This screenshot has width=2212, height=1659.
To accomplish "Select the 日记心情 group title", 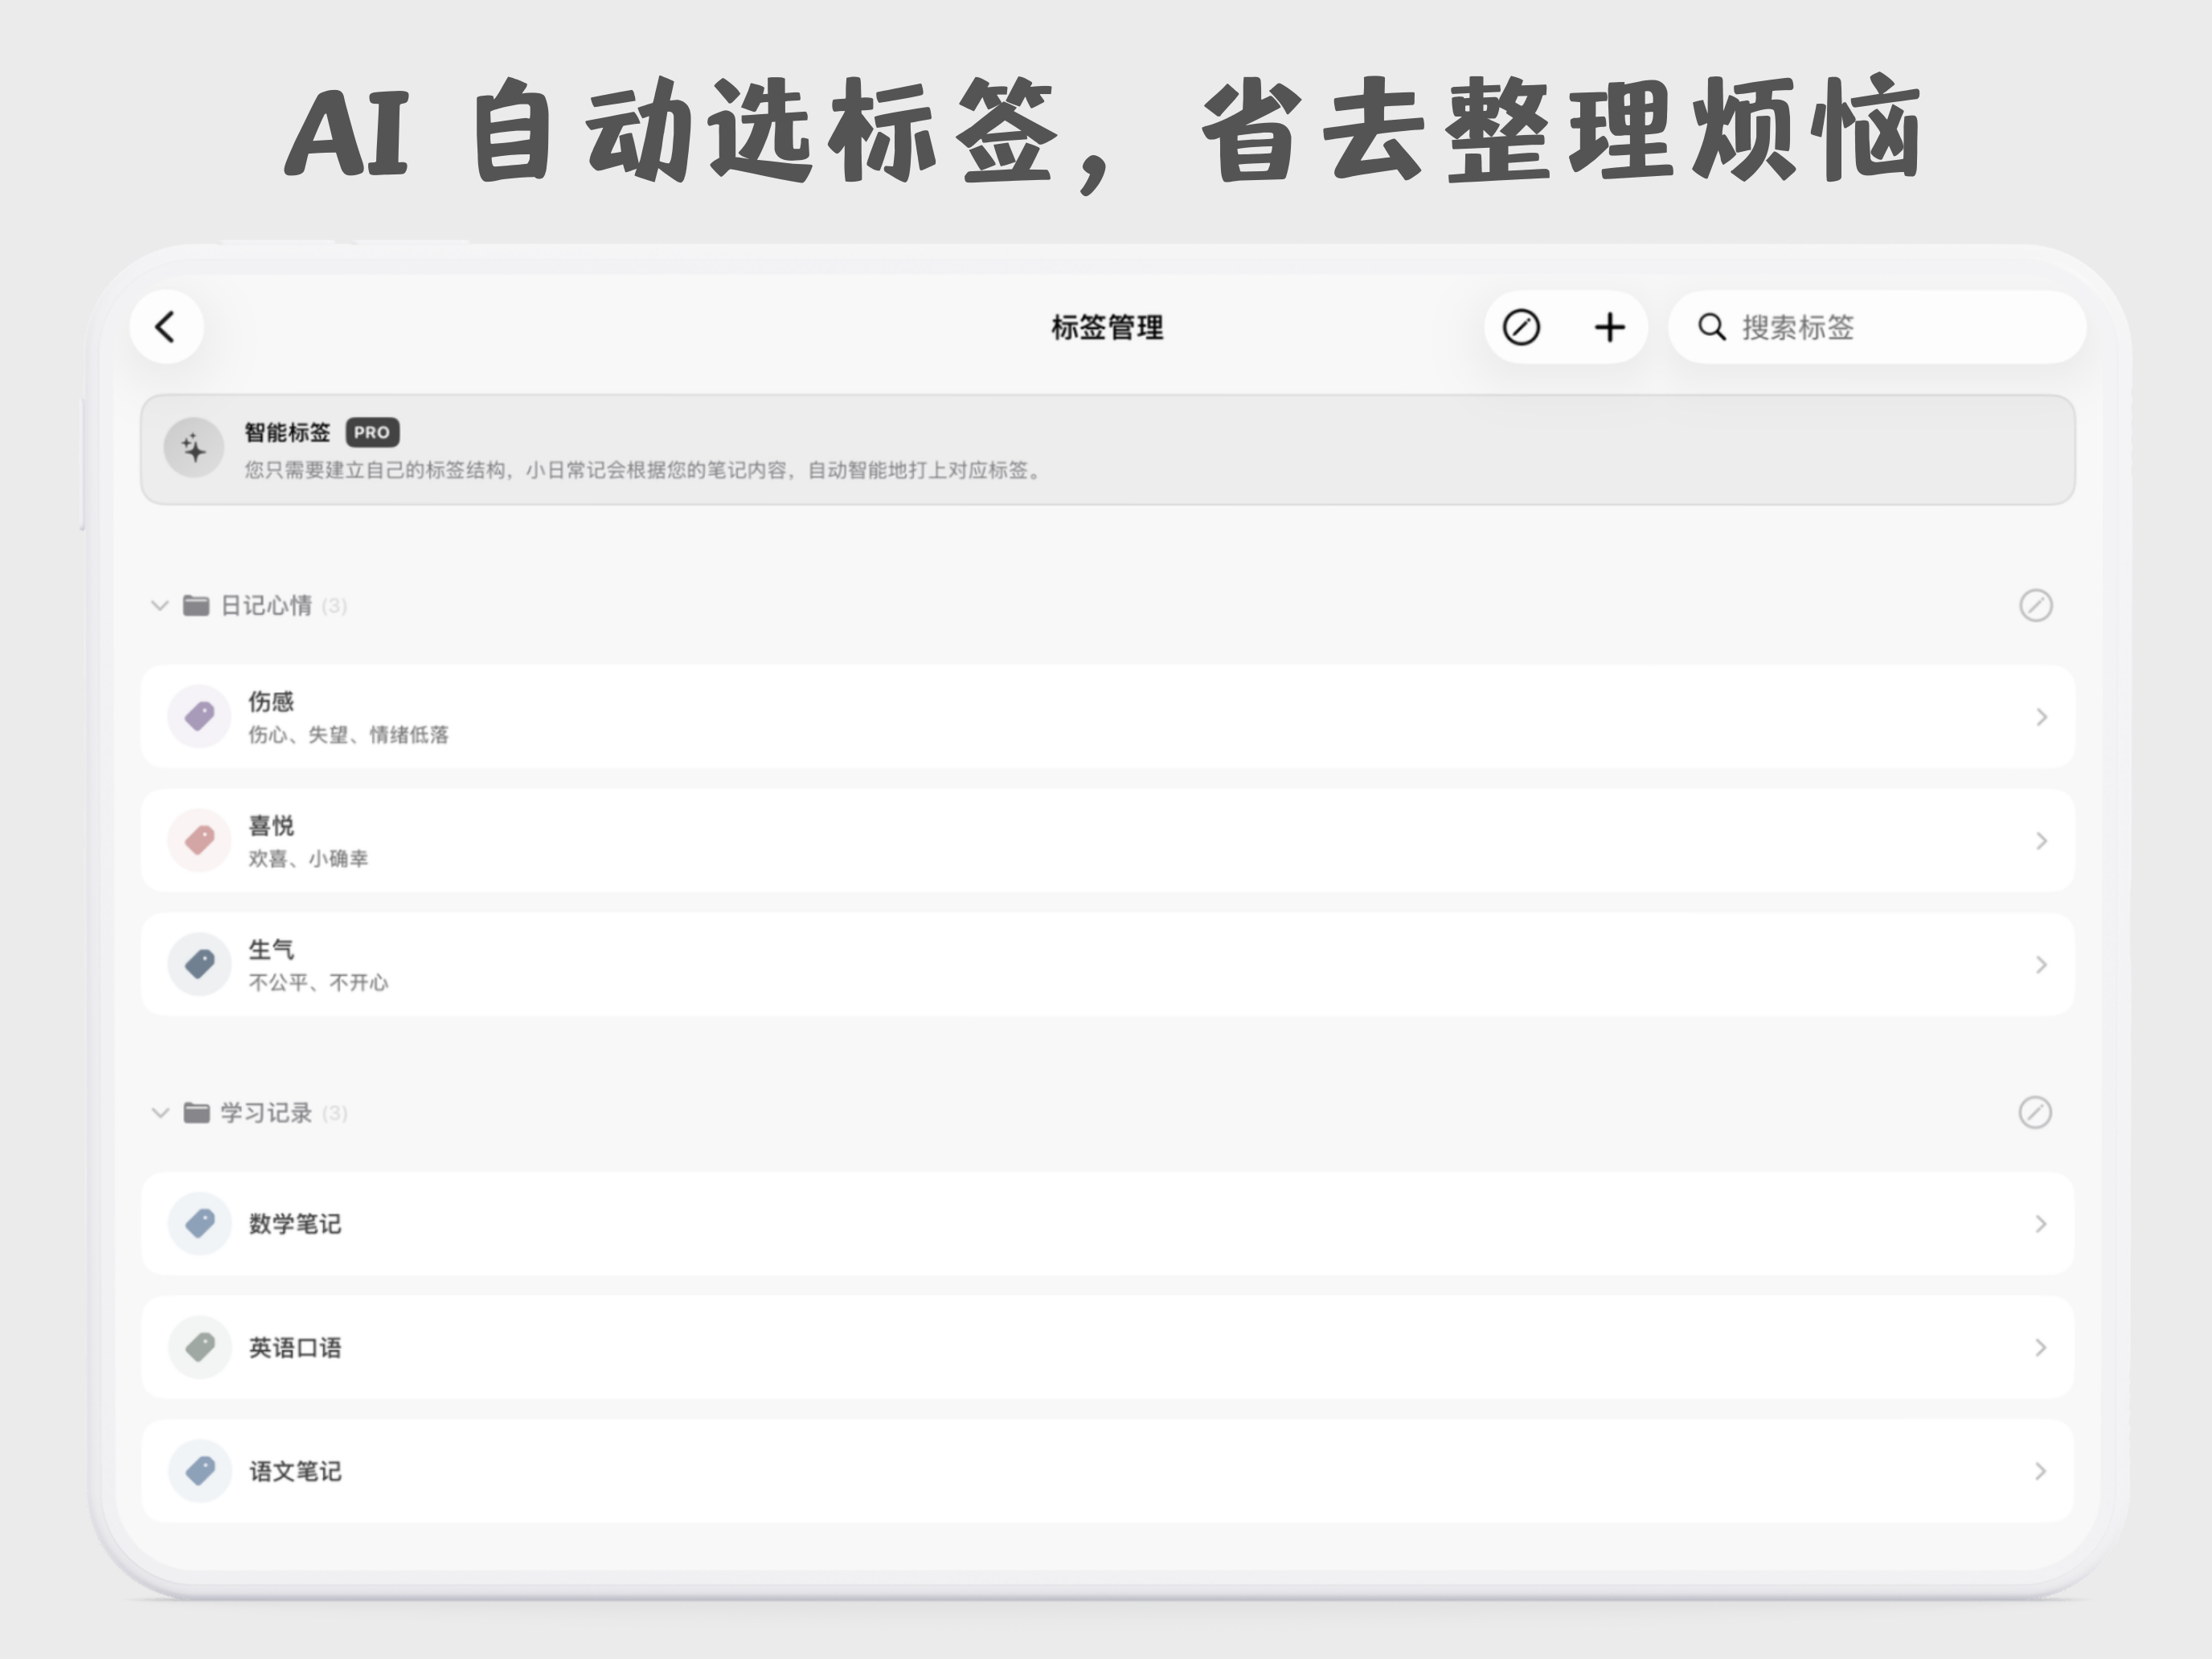I will pyautogui.click(x=266, y=605).
